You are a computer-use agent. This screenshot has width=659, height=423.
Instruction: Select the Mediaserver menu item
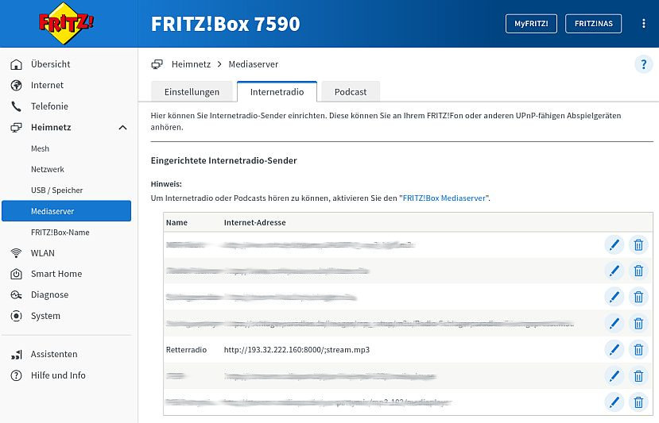point(67,211)
